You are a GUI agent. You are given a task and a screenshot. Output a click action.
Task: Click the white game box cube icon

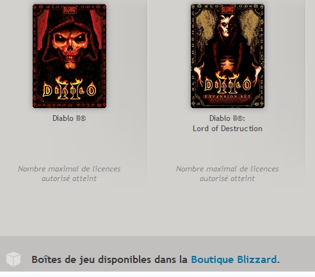click(13, 259)
